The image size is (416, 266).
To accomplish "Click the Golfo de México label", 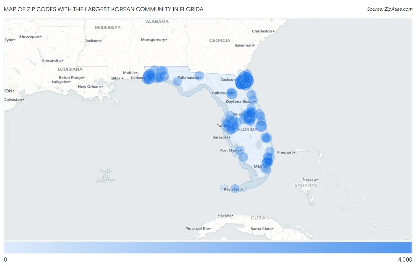I will coord(106,176).
